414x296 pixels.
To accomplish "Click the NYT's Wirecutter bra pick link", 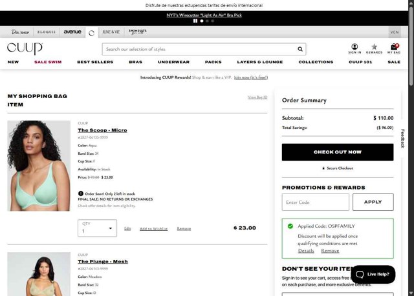I will tap(204, 15).
